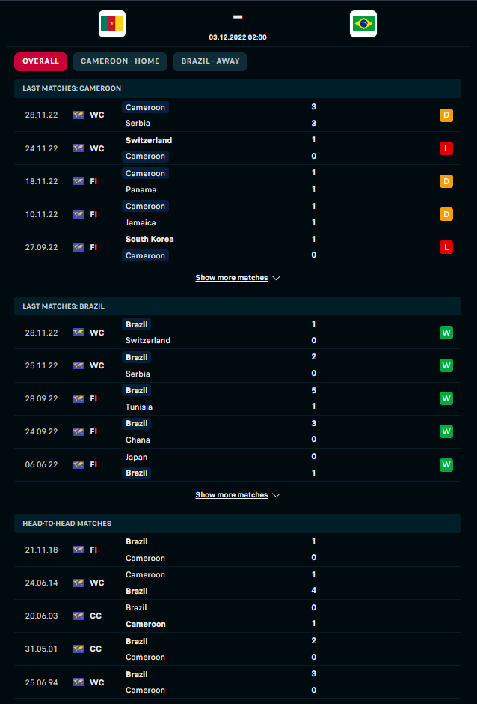Switch to the Cameroon - Home tab

(x=120, y=61)
